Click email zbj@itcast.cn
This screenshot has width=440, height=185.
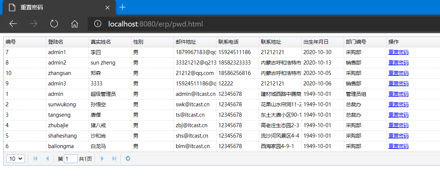pyautogui.click(x=192, y=125)
